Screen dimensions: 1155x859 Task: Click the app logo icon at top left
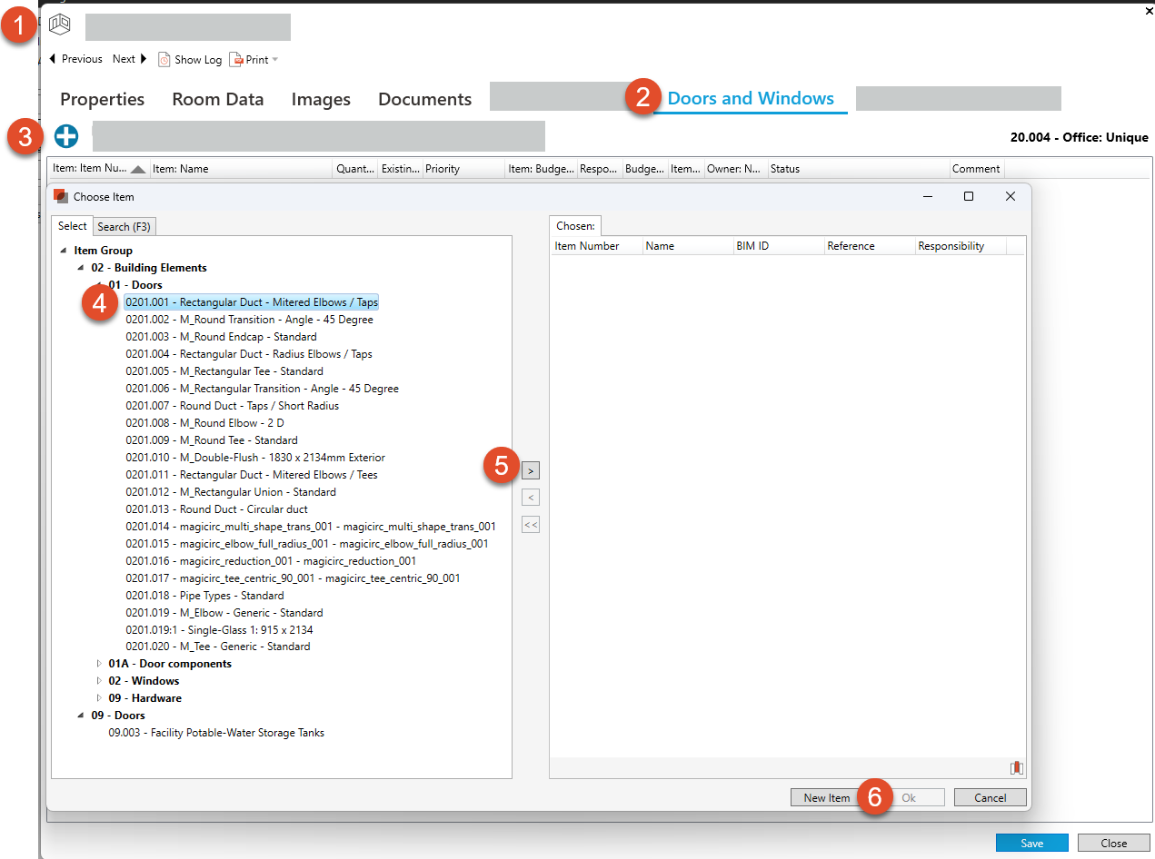coord(59,24)
